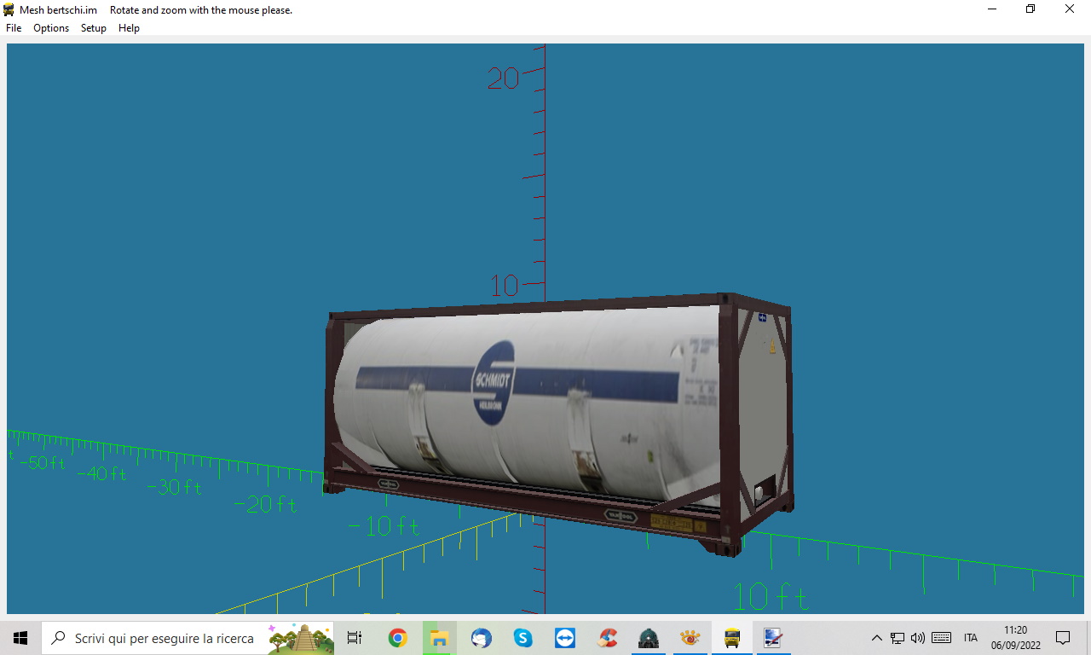Viewport: 1091px width, 655px height.
Task: Open the volume control tray icon
Action: coord(917,638)
